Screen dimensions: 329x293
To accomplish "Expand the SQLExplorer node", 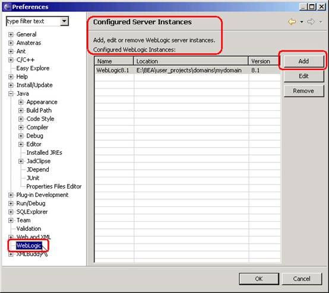I will click(x=11, y=212).
